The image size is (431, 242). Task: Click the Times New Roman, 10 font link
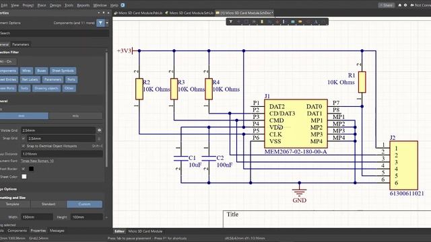(x=38, y=161)
